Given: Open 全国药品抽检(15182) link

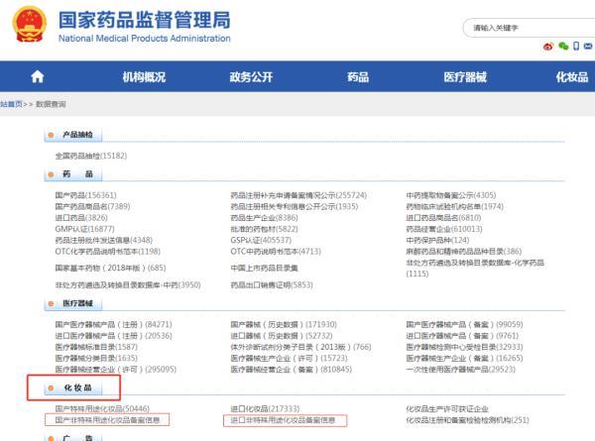Looking at the screenshot, I should point(91,156).
